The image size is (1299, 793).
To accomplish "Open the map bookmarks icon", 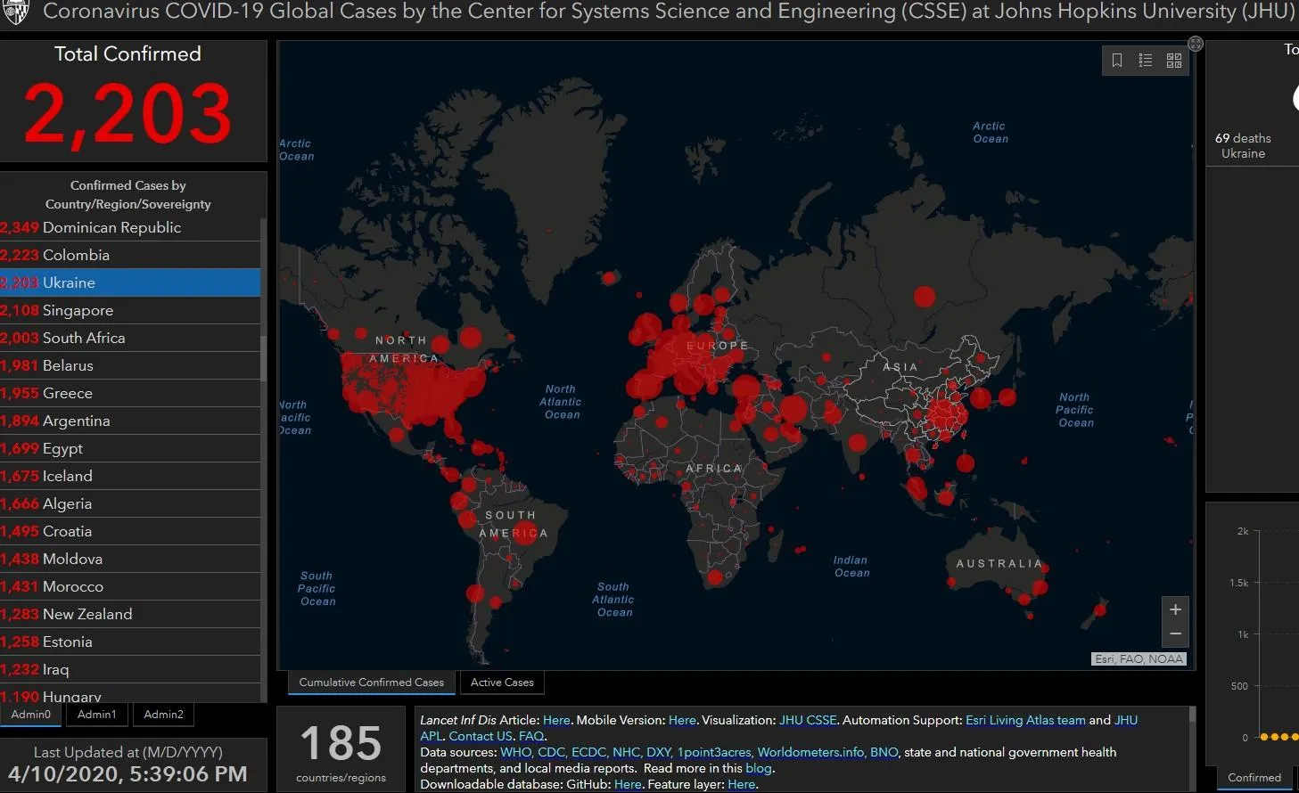I will point(1117,61).
